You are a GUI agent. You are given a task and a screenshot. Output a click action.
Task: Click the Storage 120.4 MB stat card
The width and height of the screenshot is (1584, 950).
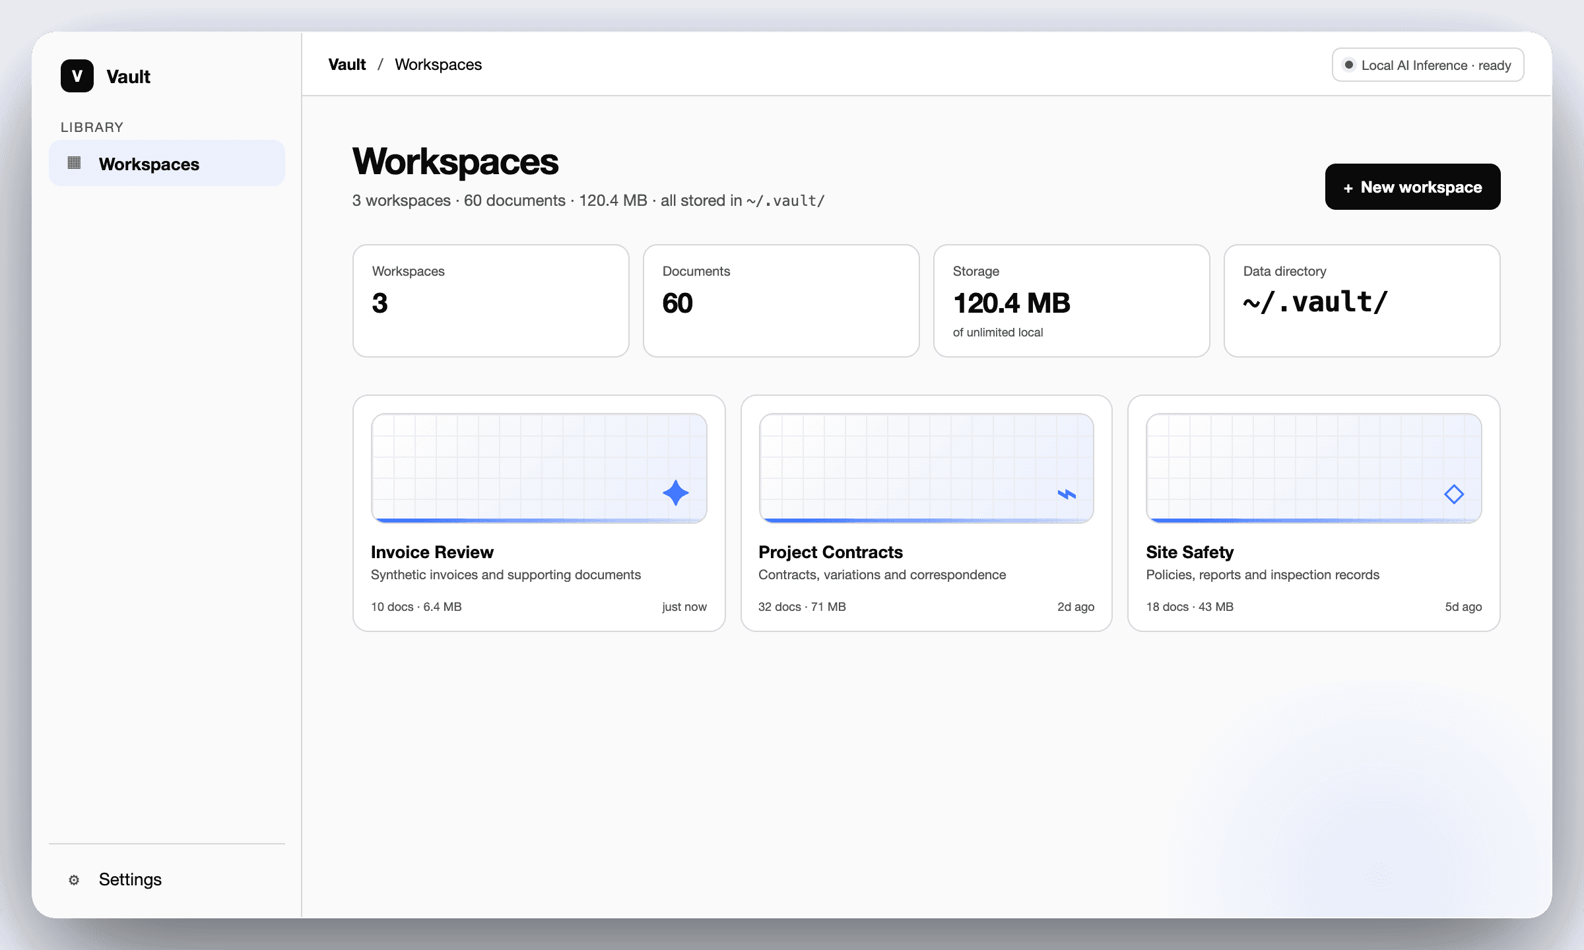coord(1072,301)
